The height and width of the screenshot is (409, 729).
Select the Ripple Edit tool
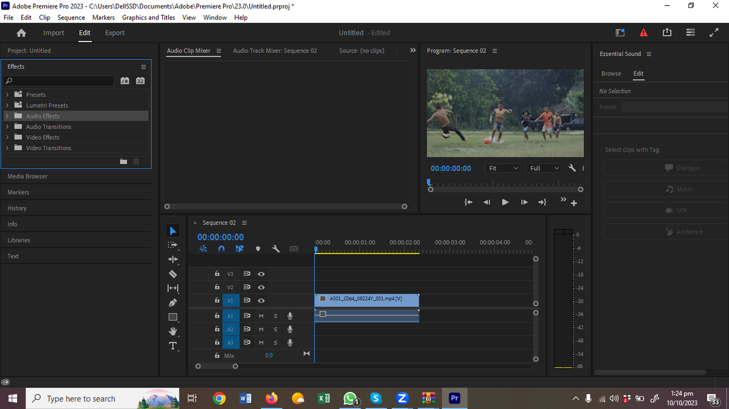click(173, 259)
